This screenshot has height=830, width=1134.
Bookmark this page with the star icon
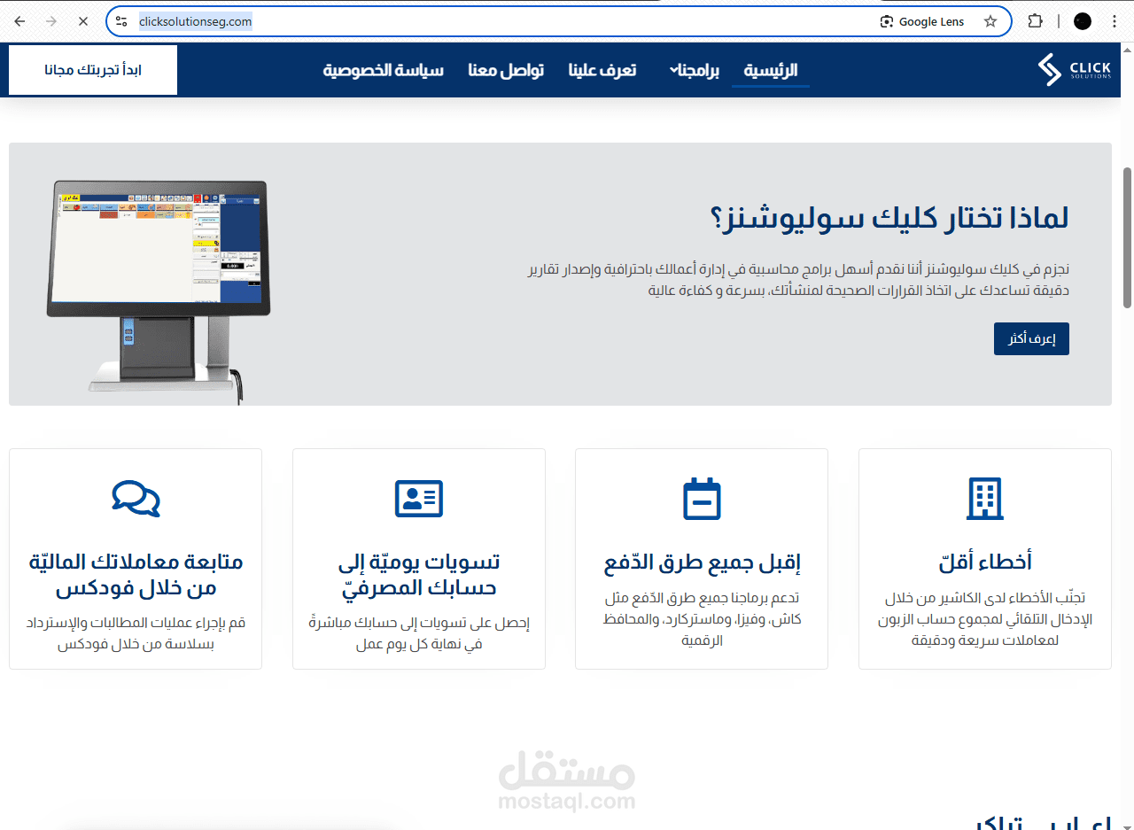tap(990, 21)
